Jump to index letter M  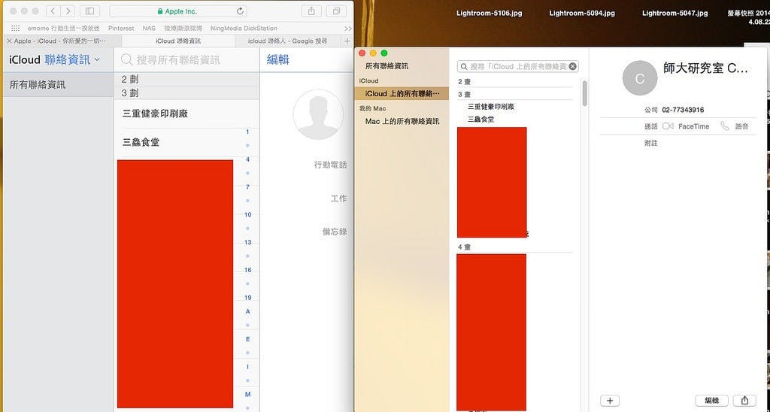[247, 394]
